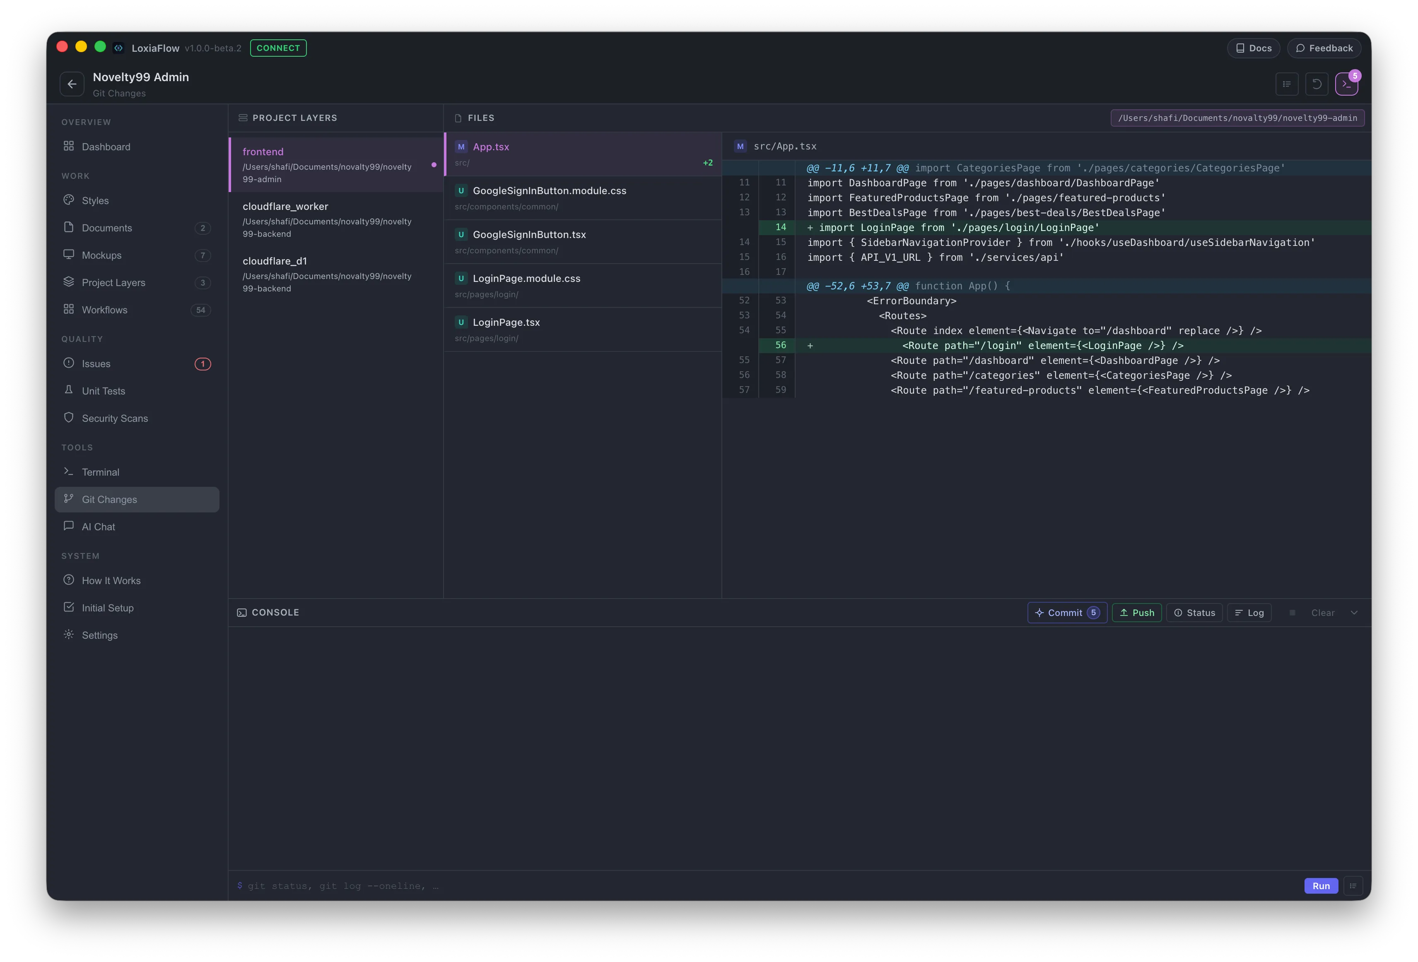1418x962 pixels.
Task: Click the refresh circular arrow icon
Action: [x=1317, y=84]
